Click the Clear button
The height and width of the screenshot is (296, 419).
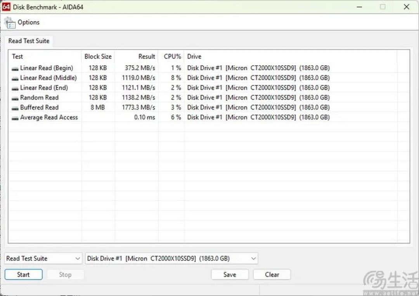tap(272, 275)
